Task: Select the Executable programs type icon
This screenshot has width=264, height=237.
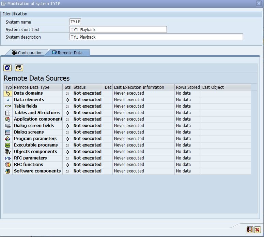Action: click(x=8, y=145)
